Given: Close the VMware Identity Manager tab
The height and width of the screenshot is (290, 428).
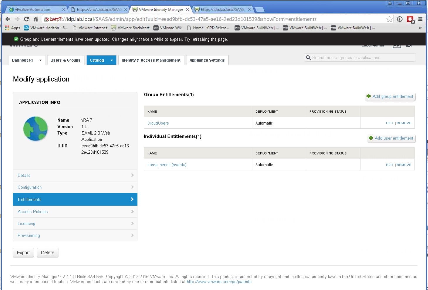Looking at the screenshot, I should point(187,10).
